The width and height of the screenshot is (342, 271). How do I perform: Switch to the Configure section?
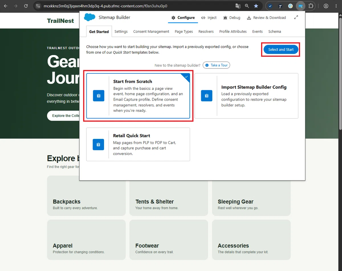click(x=183, y=18)
